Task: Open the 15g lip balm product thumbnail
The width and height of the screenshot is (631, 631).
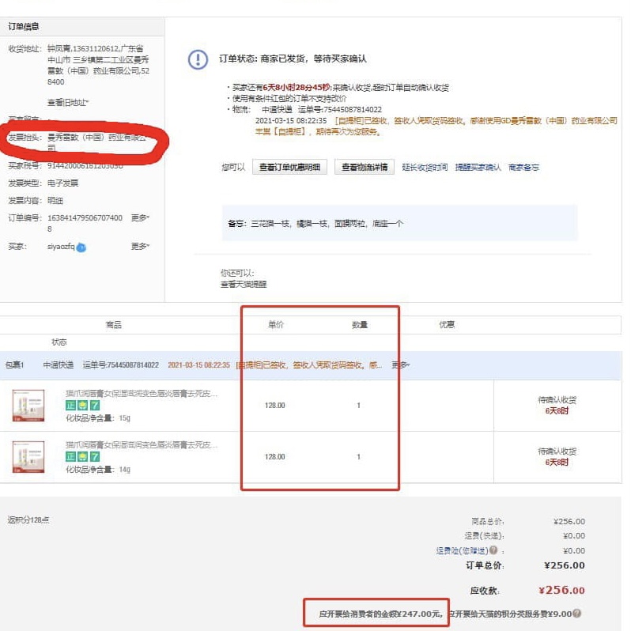Action: [28, 405]
